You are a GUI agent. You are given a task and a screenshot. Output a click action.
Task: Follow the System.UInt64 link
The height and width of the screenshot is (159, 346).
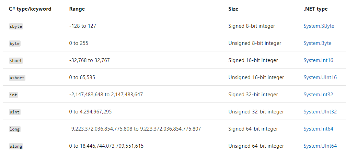[x=320, y=146]
